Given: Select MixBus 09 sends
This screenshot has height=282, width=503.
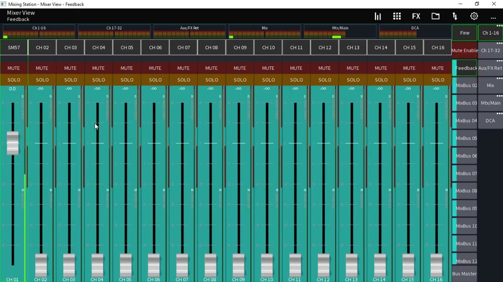Looking at the screenshot, I should tap(464, 208).
